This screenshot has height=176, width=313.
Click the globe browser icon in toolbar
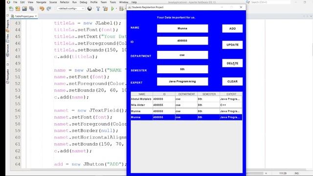click(89, 9)
